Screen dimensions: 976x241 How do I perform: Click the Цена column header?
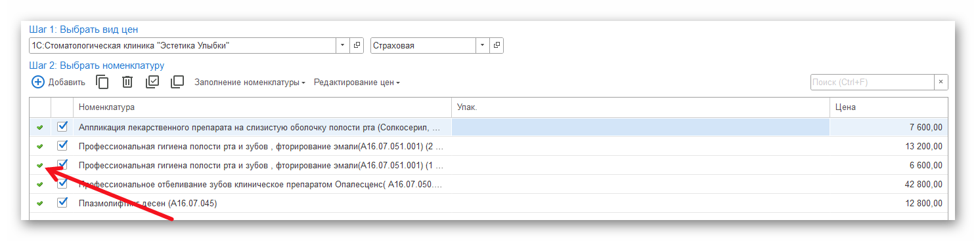click(x=889, y=107)
